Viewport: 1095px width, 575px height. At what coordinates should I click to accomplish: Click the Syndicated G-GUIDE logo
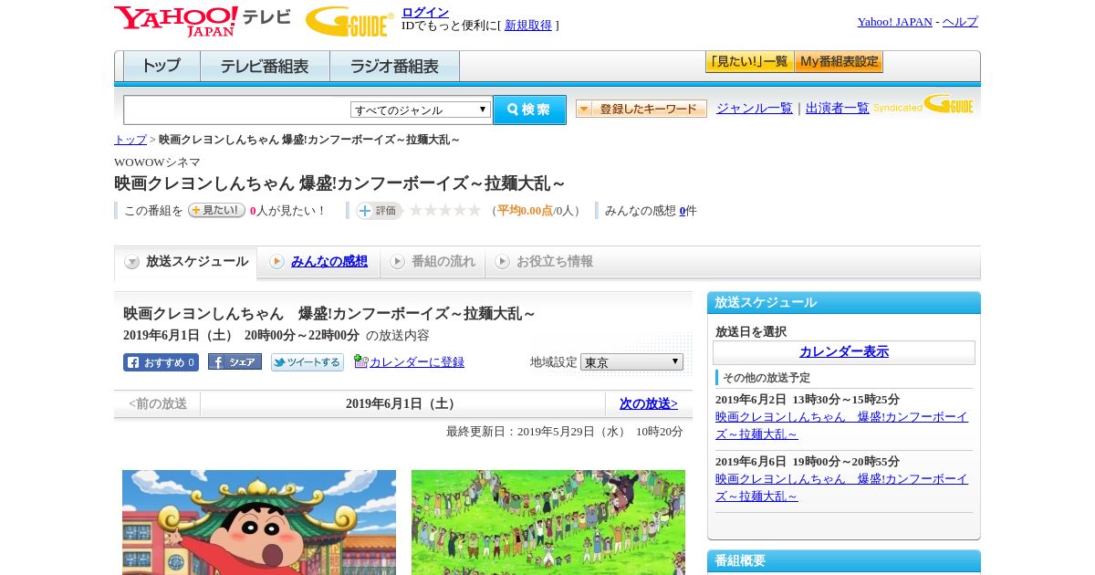[x=923, y=105]
